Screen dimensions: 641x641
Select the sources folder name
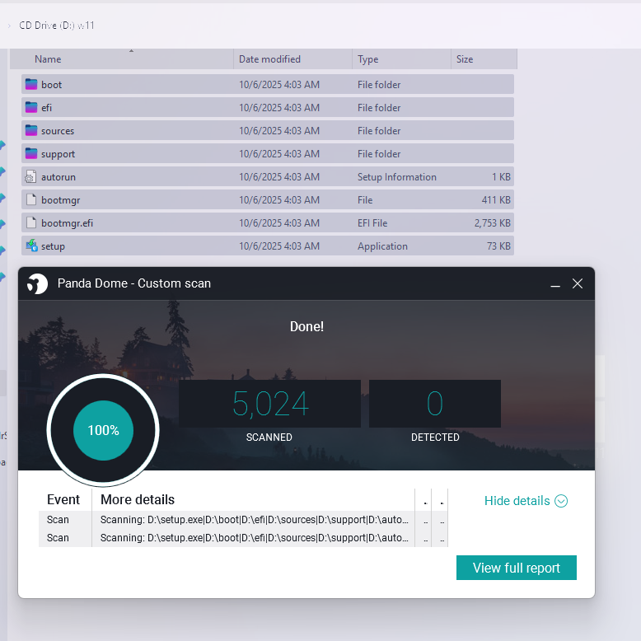pyautogui.click(x=58, y=131)
